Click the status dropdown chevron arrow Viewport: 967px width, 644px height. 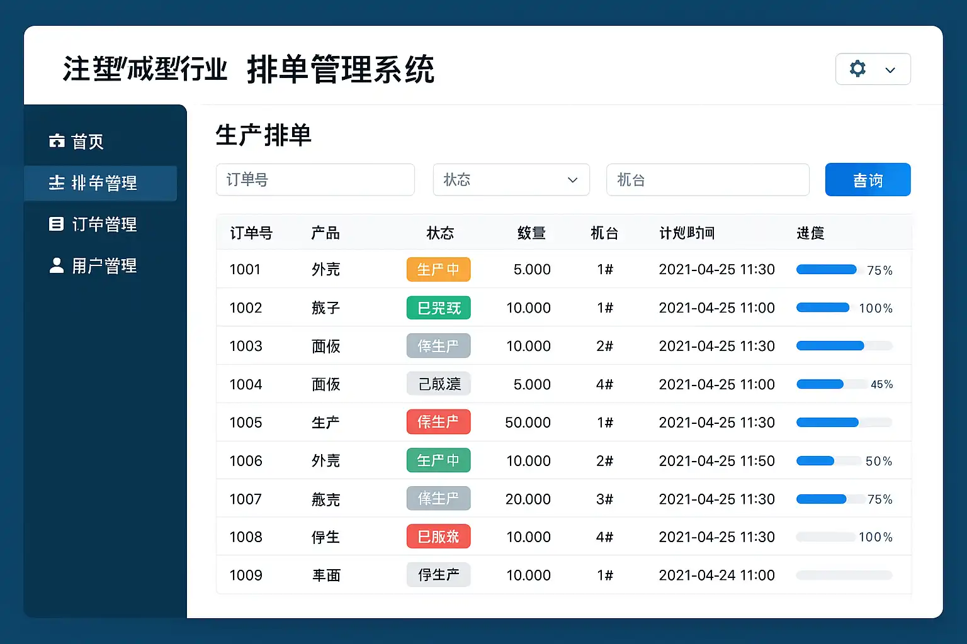click(572, 180)
